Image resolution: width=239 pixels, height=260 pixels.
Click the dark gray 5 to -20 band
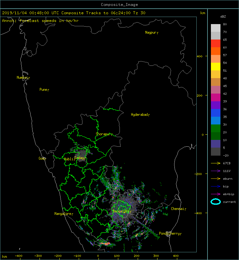(x=216, y=152)
